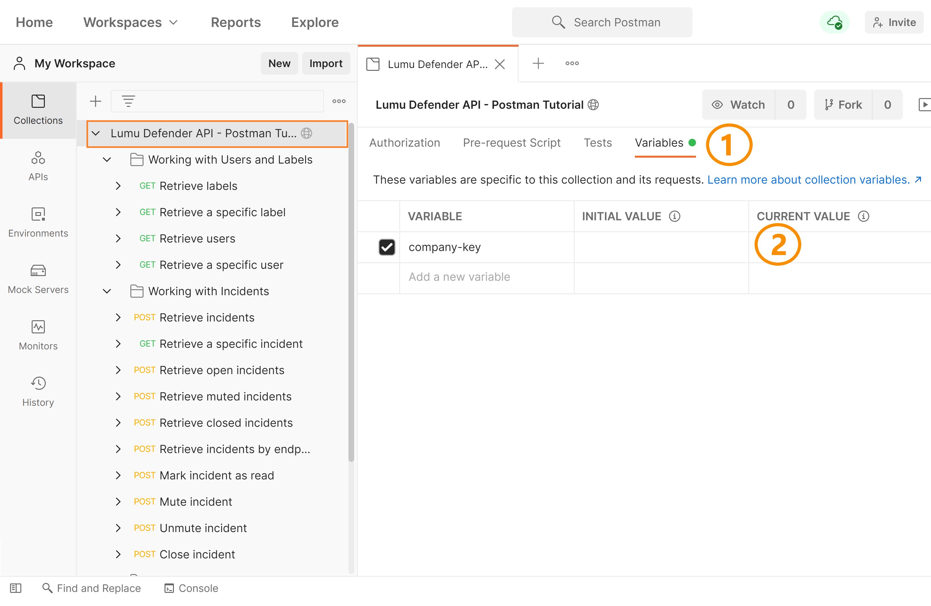Screen dimensions: 931x606
Task: Click the cloud sync status icon
Action: (x=834, y=22)
